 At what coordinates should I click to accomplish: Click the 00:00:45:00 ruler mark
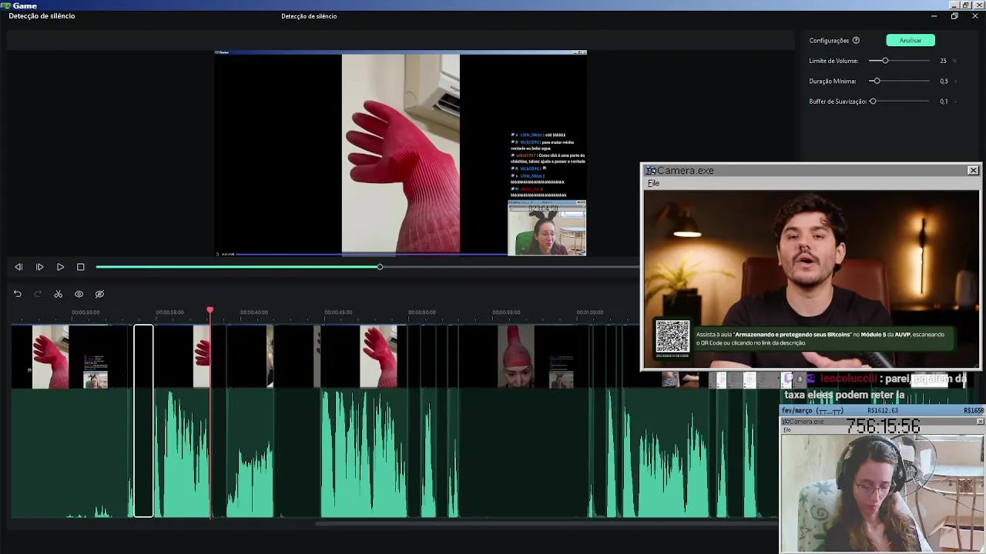[338, 312]
